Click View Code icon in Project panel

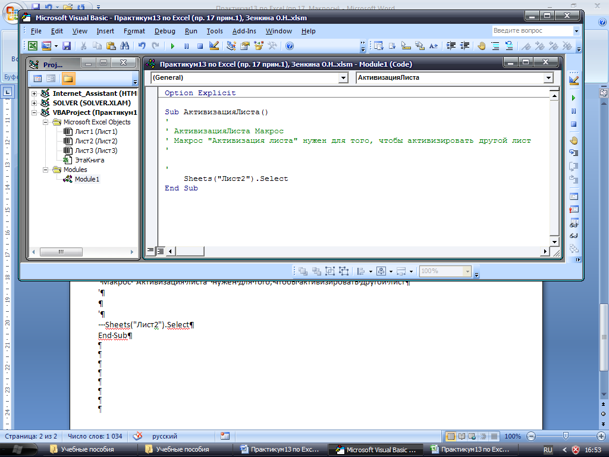coord(37,79)
